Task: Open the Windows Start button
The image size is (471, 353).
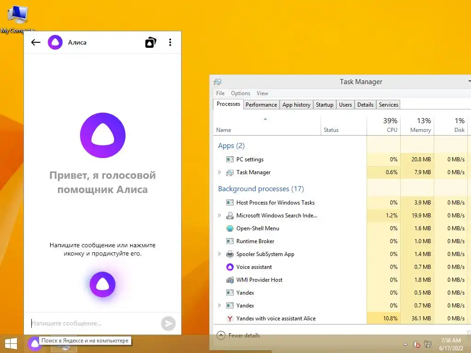Action: (11, 344)
